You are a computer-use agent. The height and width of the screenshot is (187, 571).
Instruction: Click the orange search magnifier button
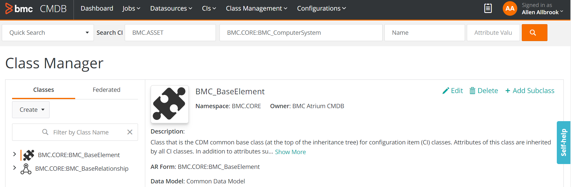tap(534, 33)
